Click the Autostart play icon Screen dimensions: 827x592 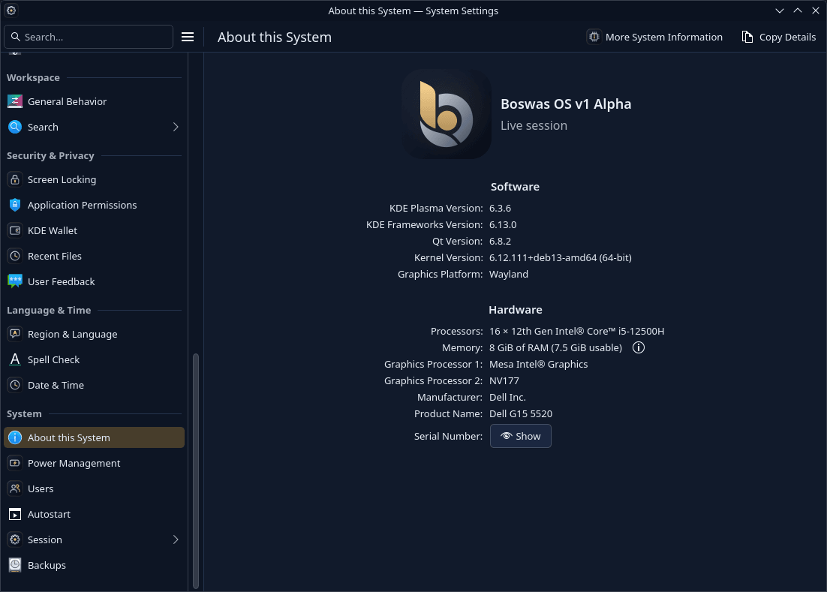(x=15, y=514)
